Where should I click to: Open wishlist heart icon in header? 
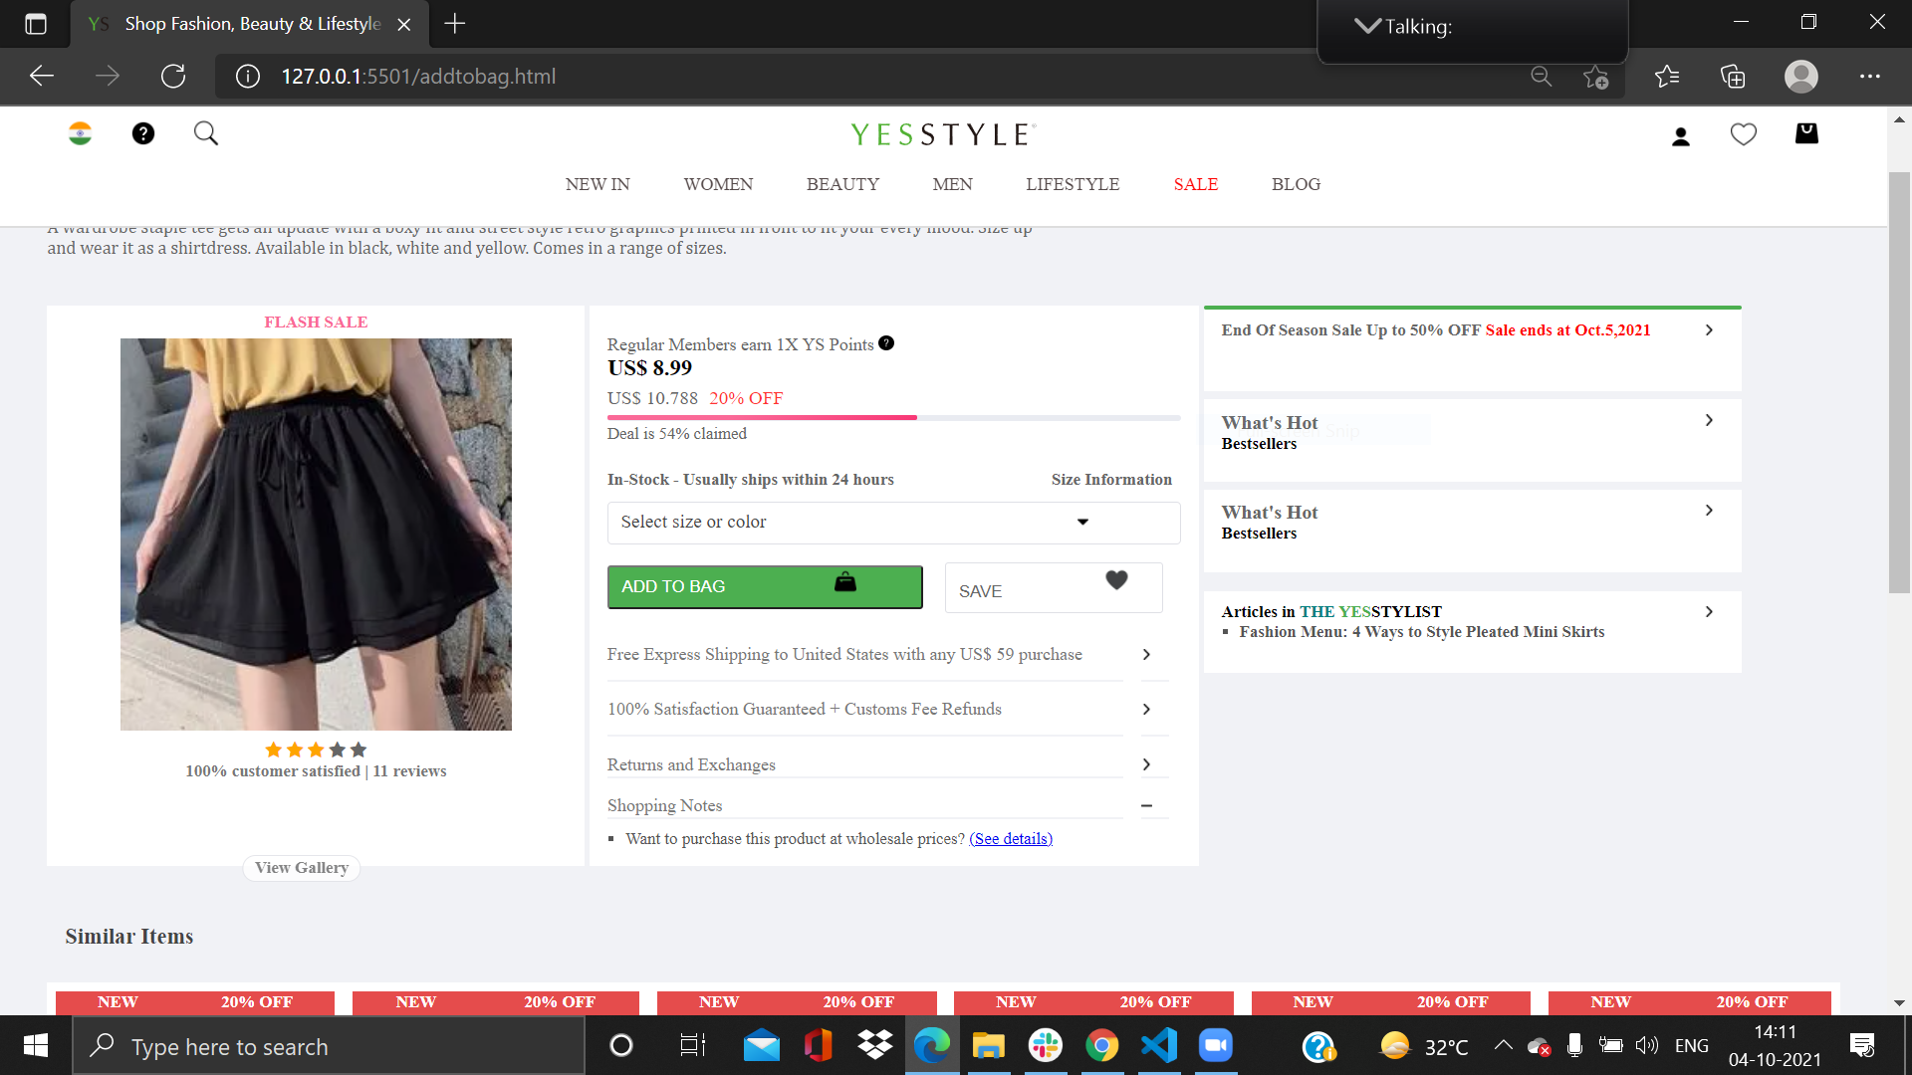1744,134
